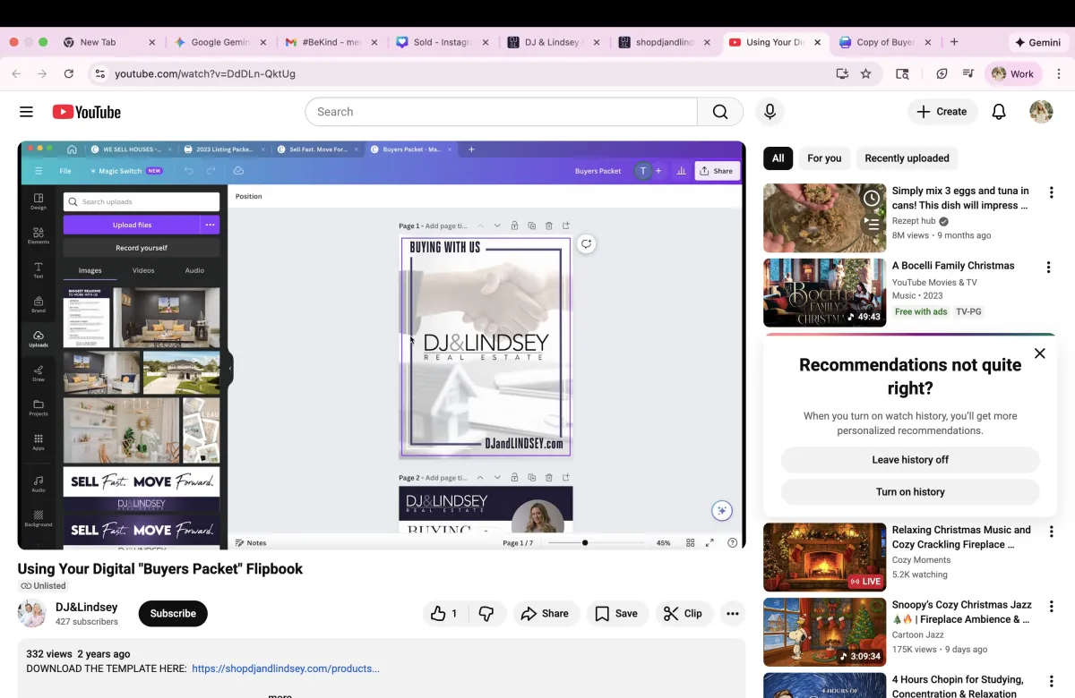Save the video to a playlist
Viewport: 1075px width, 698px height.
click(x=616, y=613)
